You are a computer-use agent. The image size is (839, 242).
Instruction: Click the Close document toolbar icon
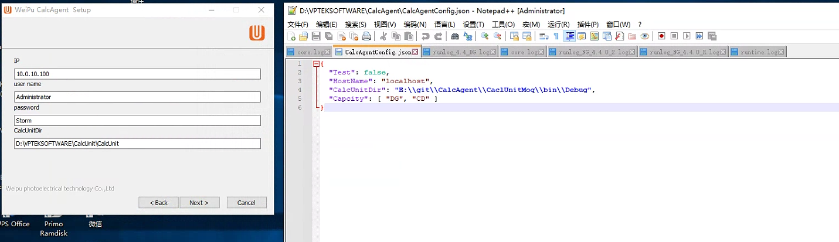pyautogui.click(x=341, y=36)
